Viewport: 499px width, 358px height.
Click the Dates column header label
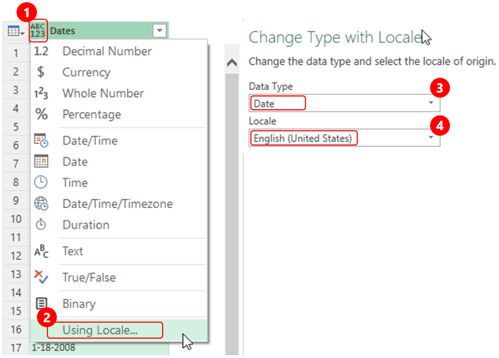pyautogui.click(x=62, y=31)
